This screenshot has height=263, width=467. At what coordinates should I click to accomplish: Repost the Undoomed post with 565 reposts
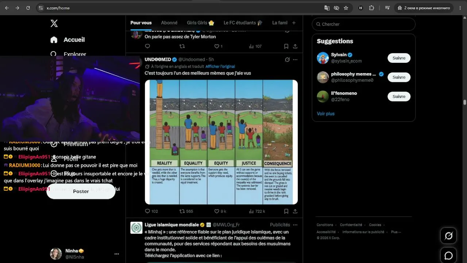186,211
